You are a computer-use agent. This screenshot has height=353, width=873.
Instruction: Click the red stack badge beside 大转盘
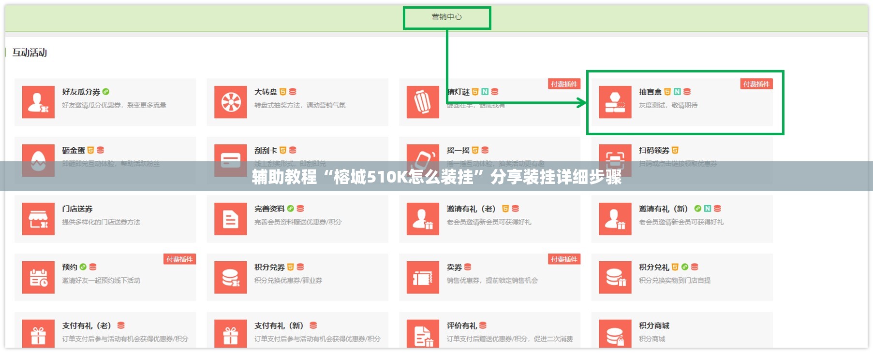tap(293, 92)
